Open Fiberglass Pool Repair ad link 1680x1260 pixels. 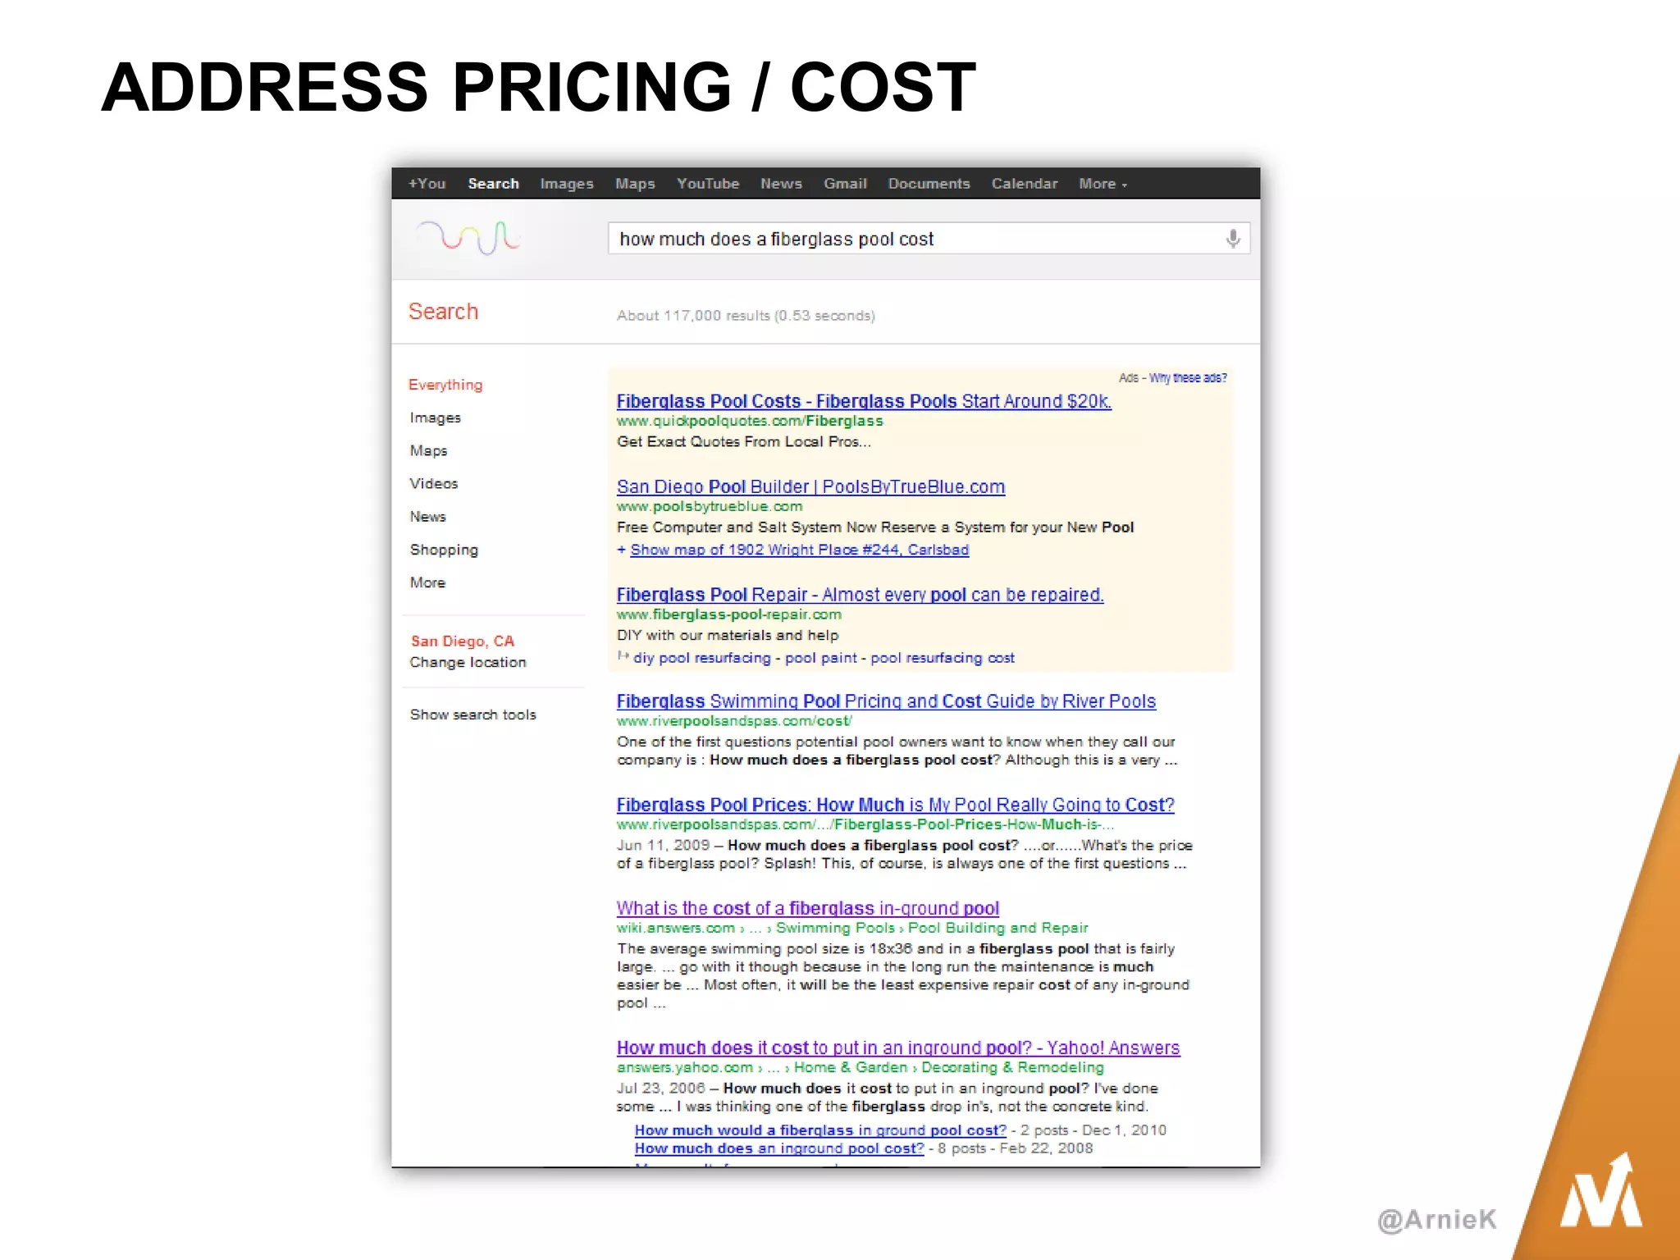860,595
